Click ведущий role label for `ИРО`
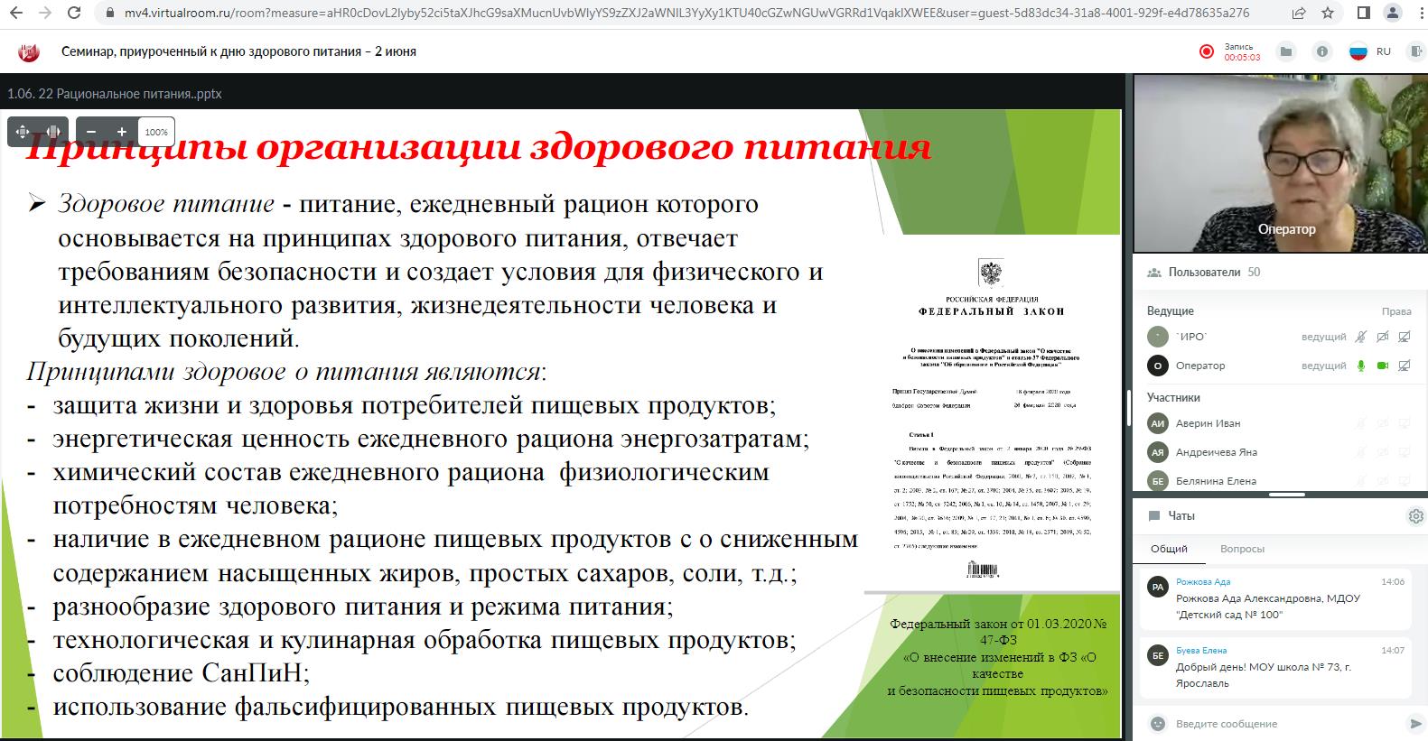This screenshot has height=741, width=1428. pyautogui.click(x=1323, y=337)
